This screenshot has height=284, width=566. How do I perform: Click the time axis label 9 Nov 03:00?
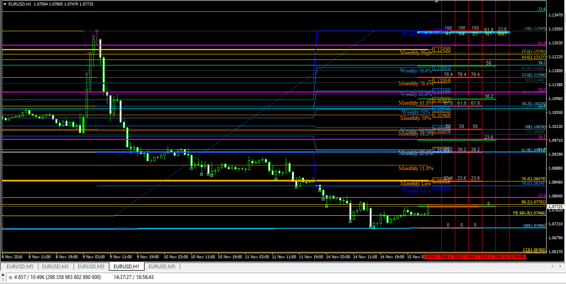click(95, 256)
